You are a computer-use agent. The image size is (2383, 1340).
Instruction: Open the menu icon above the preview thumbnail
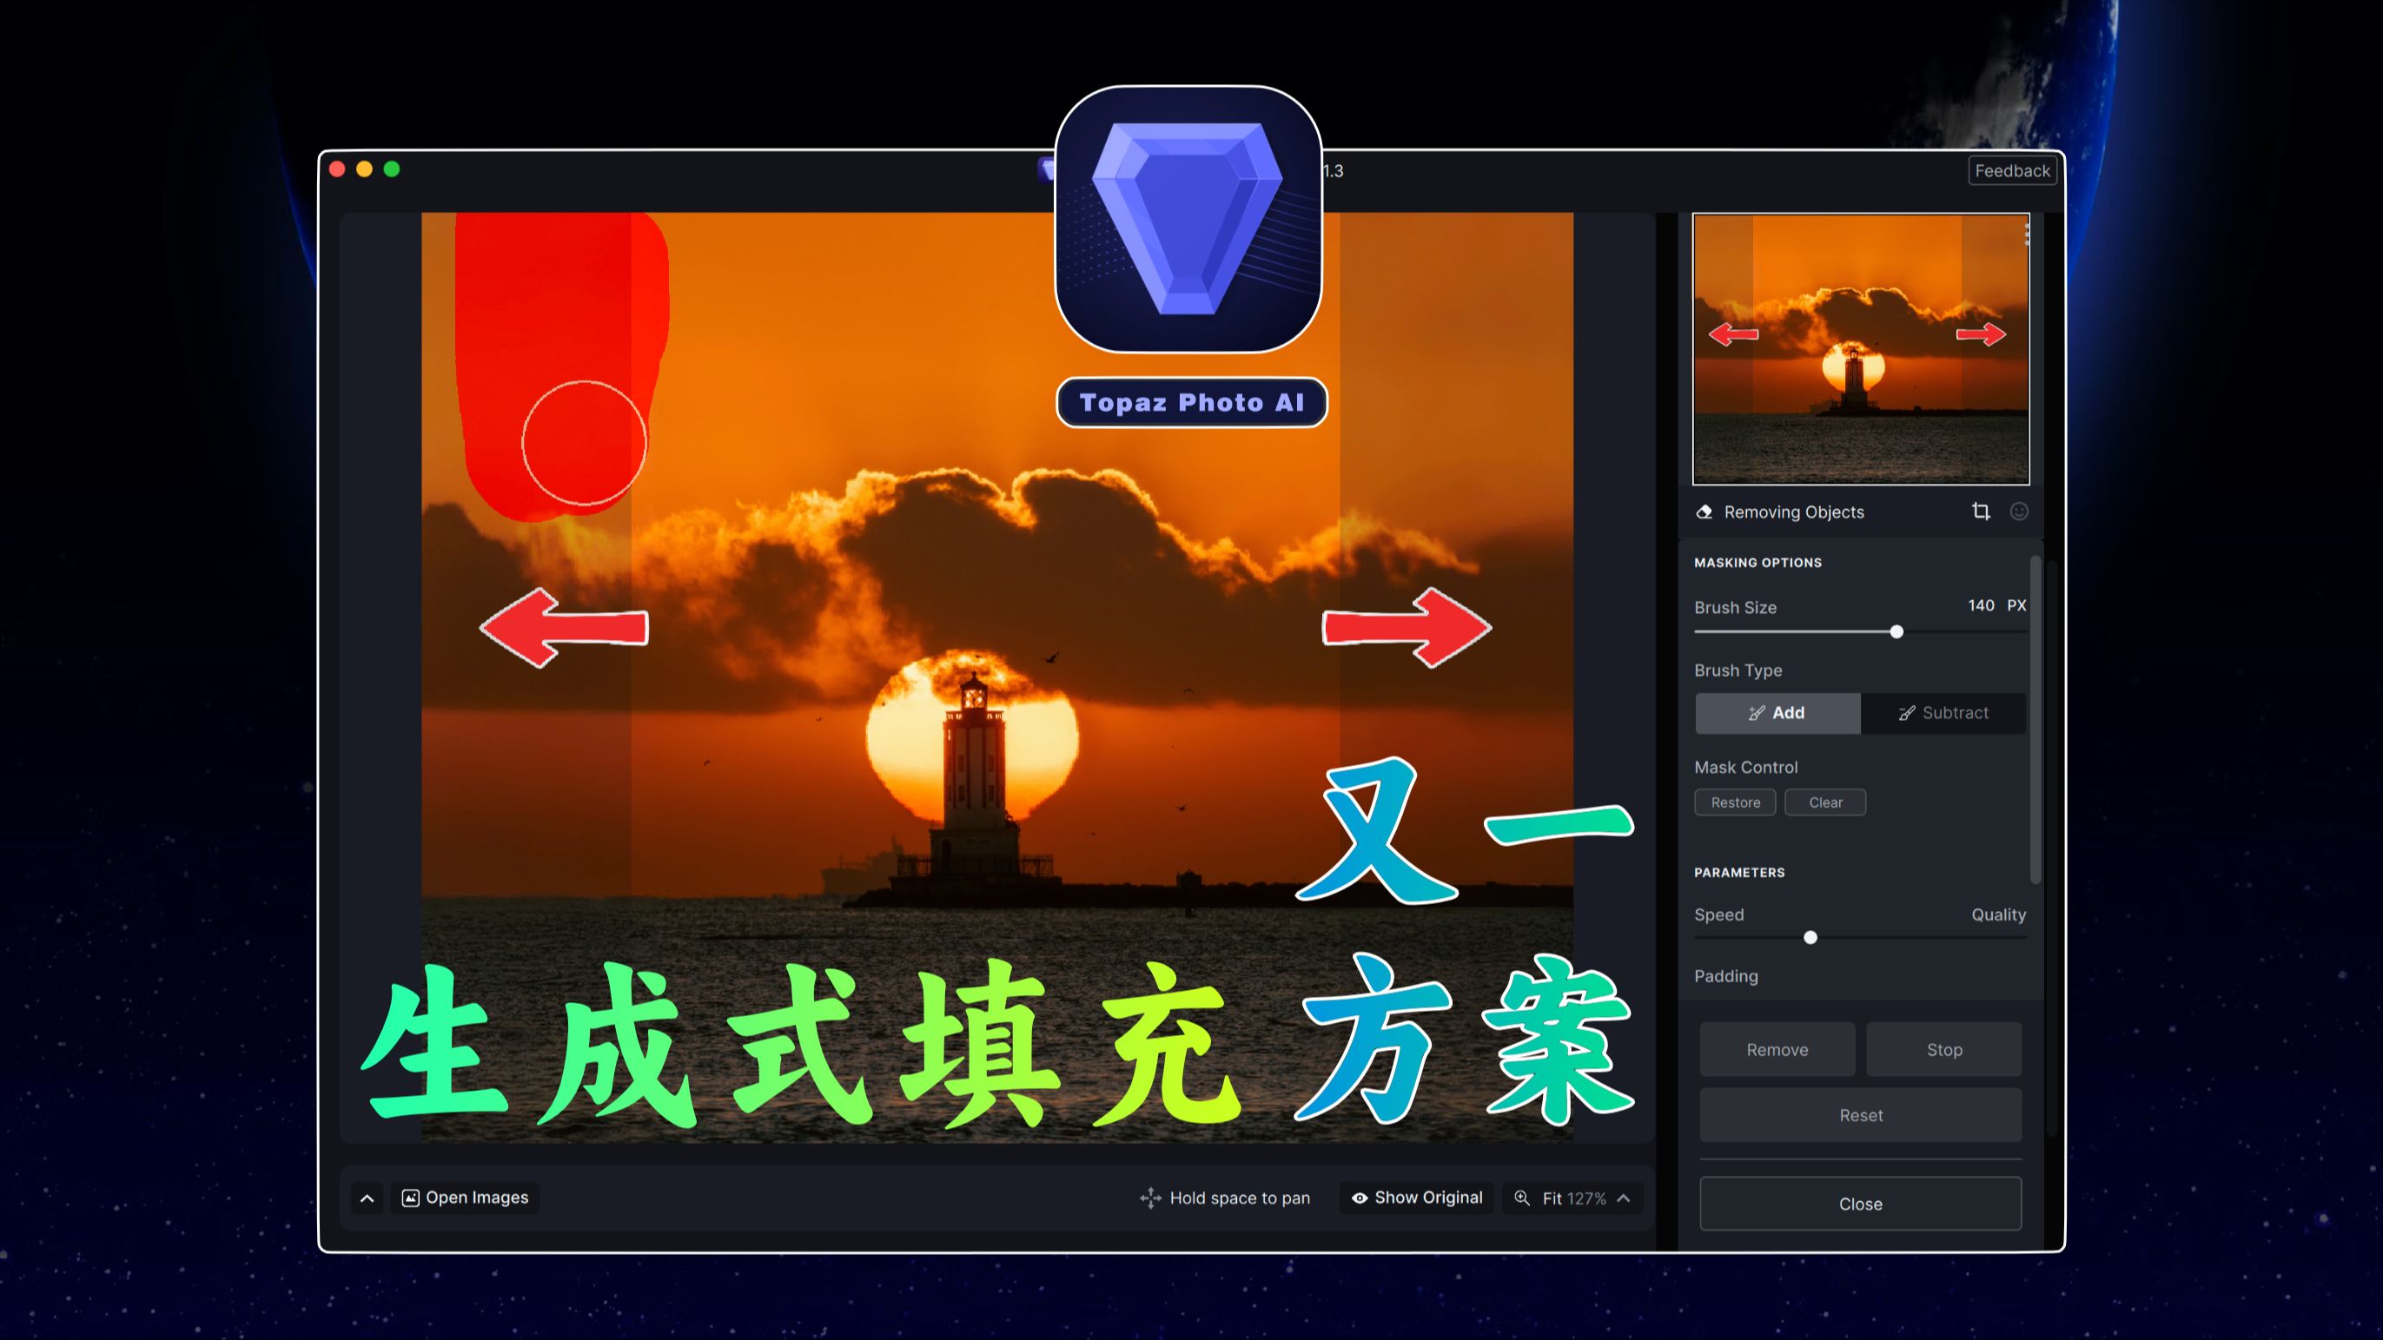(x=2026, y=236)
